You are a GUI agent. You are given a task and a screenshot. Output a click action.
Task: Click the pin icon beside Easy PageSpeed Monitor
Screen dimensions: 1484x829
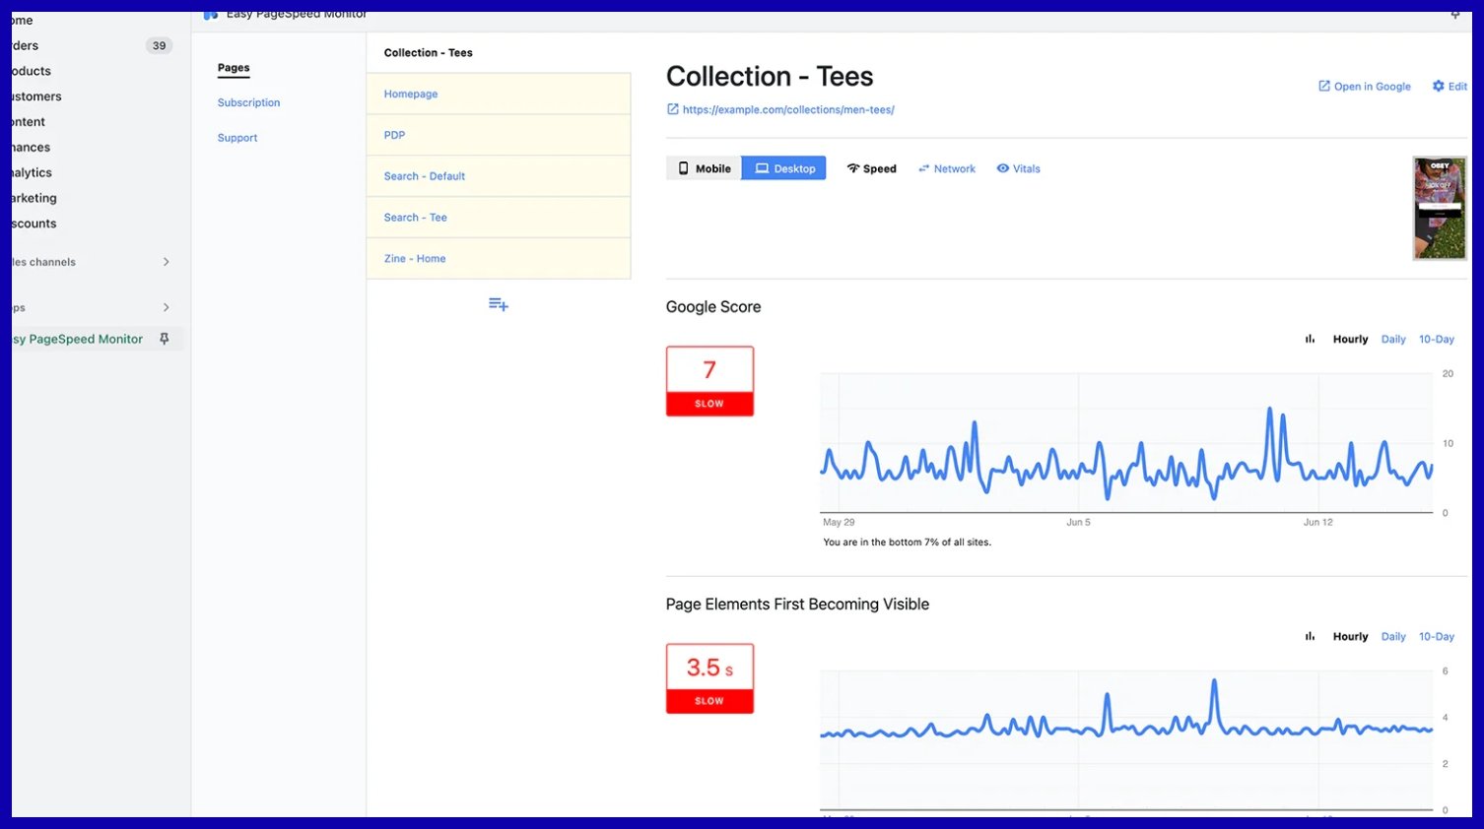[165, 339]
